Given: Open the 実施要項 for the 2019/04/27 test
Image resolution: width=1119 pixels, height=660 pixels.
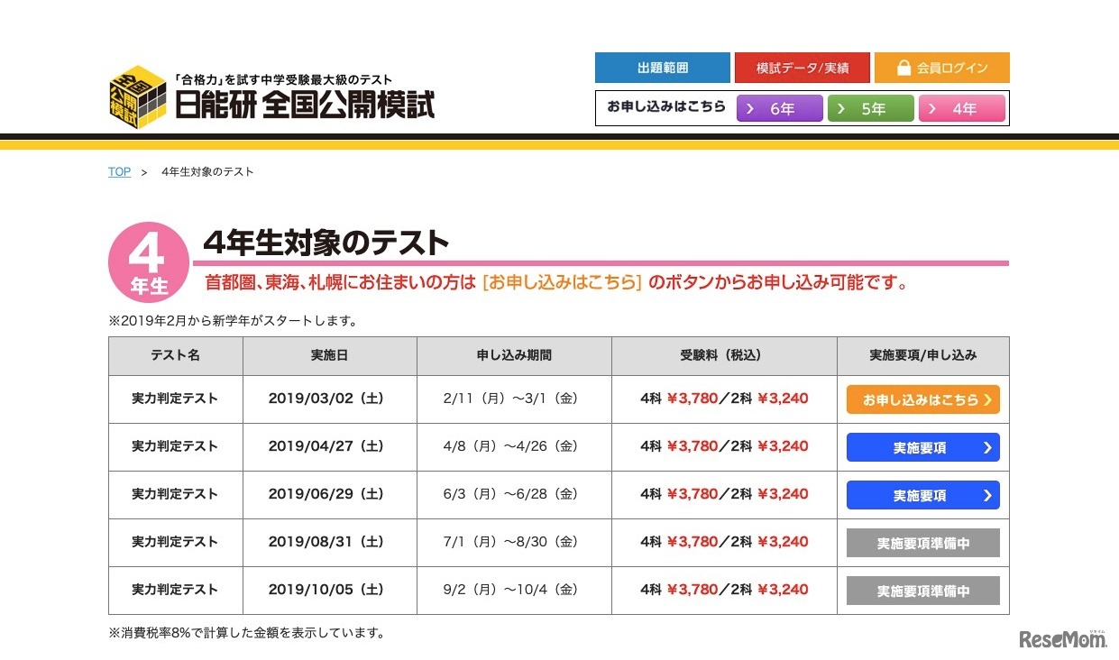Looking at the screenshot, I should tap(922, 446).
